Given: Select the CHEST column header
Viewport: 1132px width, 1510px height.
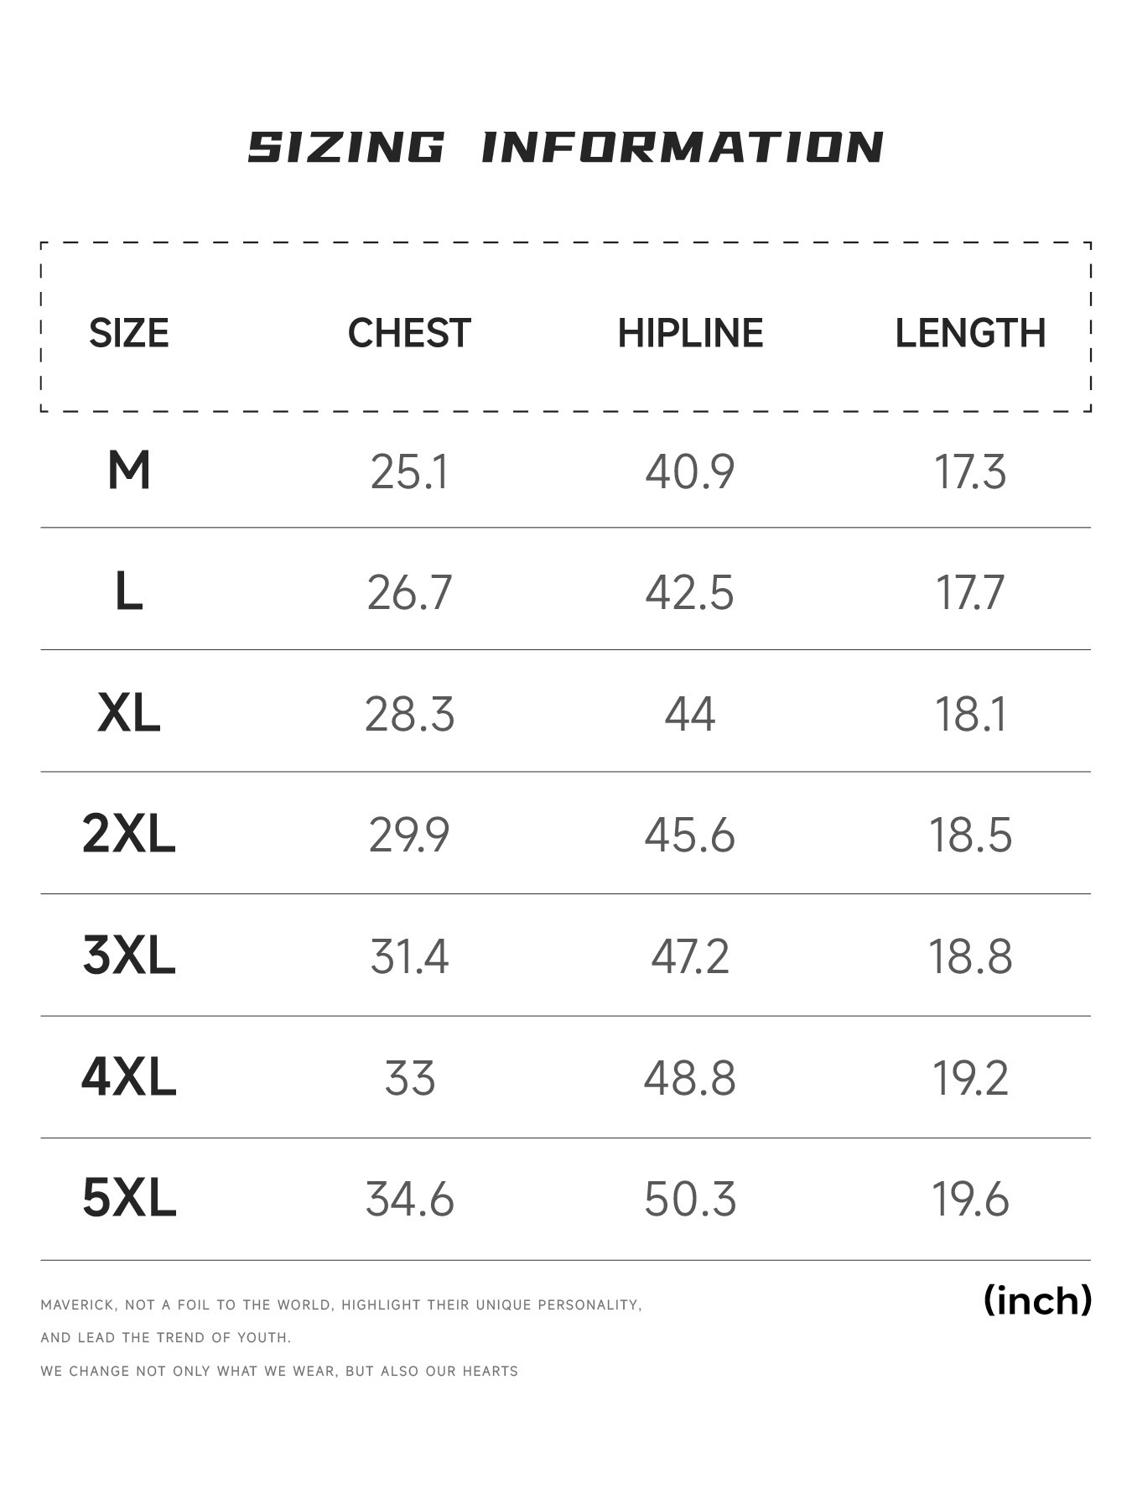Looking at the screenshot, I should (409, 333).
